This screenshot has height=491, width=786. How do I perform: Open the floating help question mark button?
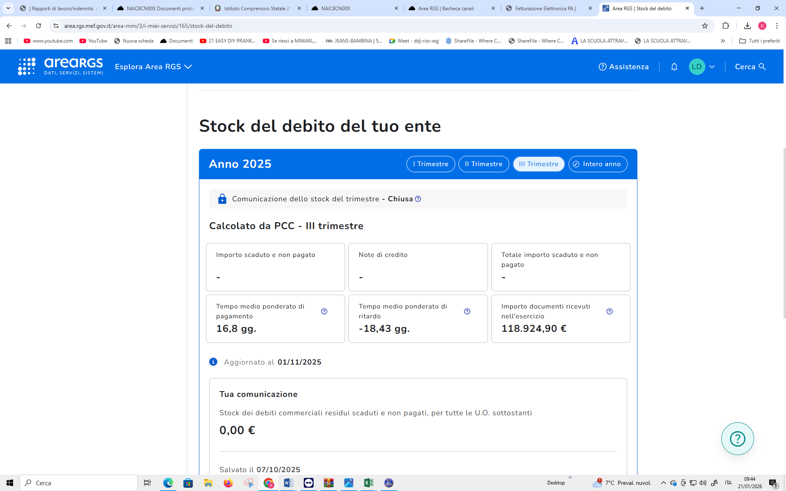tap(737, 439)
